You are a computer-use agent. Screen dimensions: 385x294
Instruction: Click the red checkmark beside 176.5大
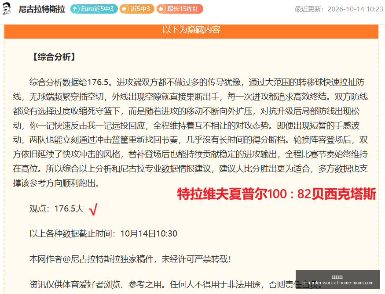[x=93, y=209]
